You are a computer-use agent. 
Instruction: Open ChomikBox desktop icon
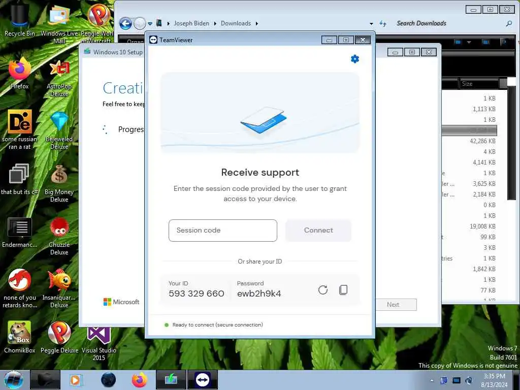pos(20,337)
